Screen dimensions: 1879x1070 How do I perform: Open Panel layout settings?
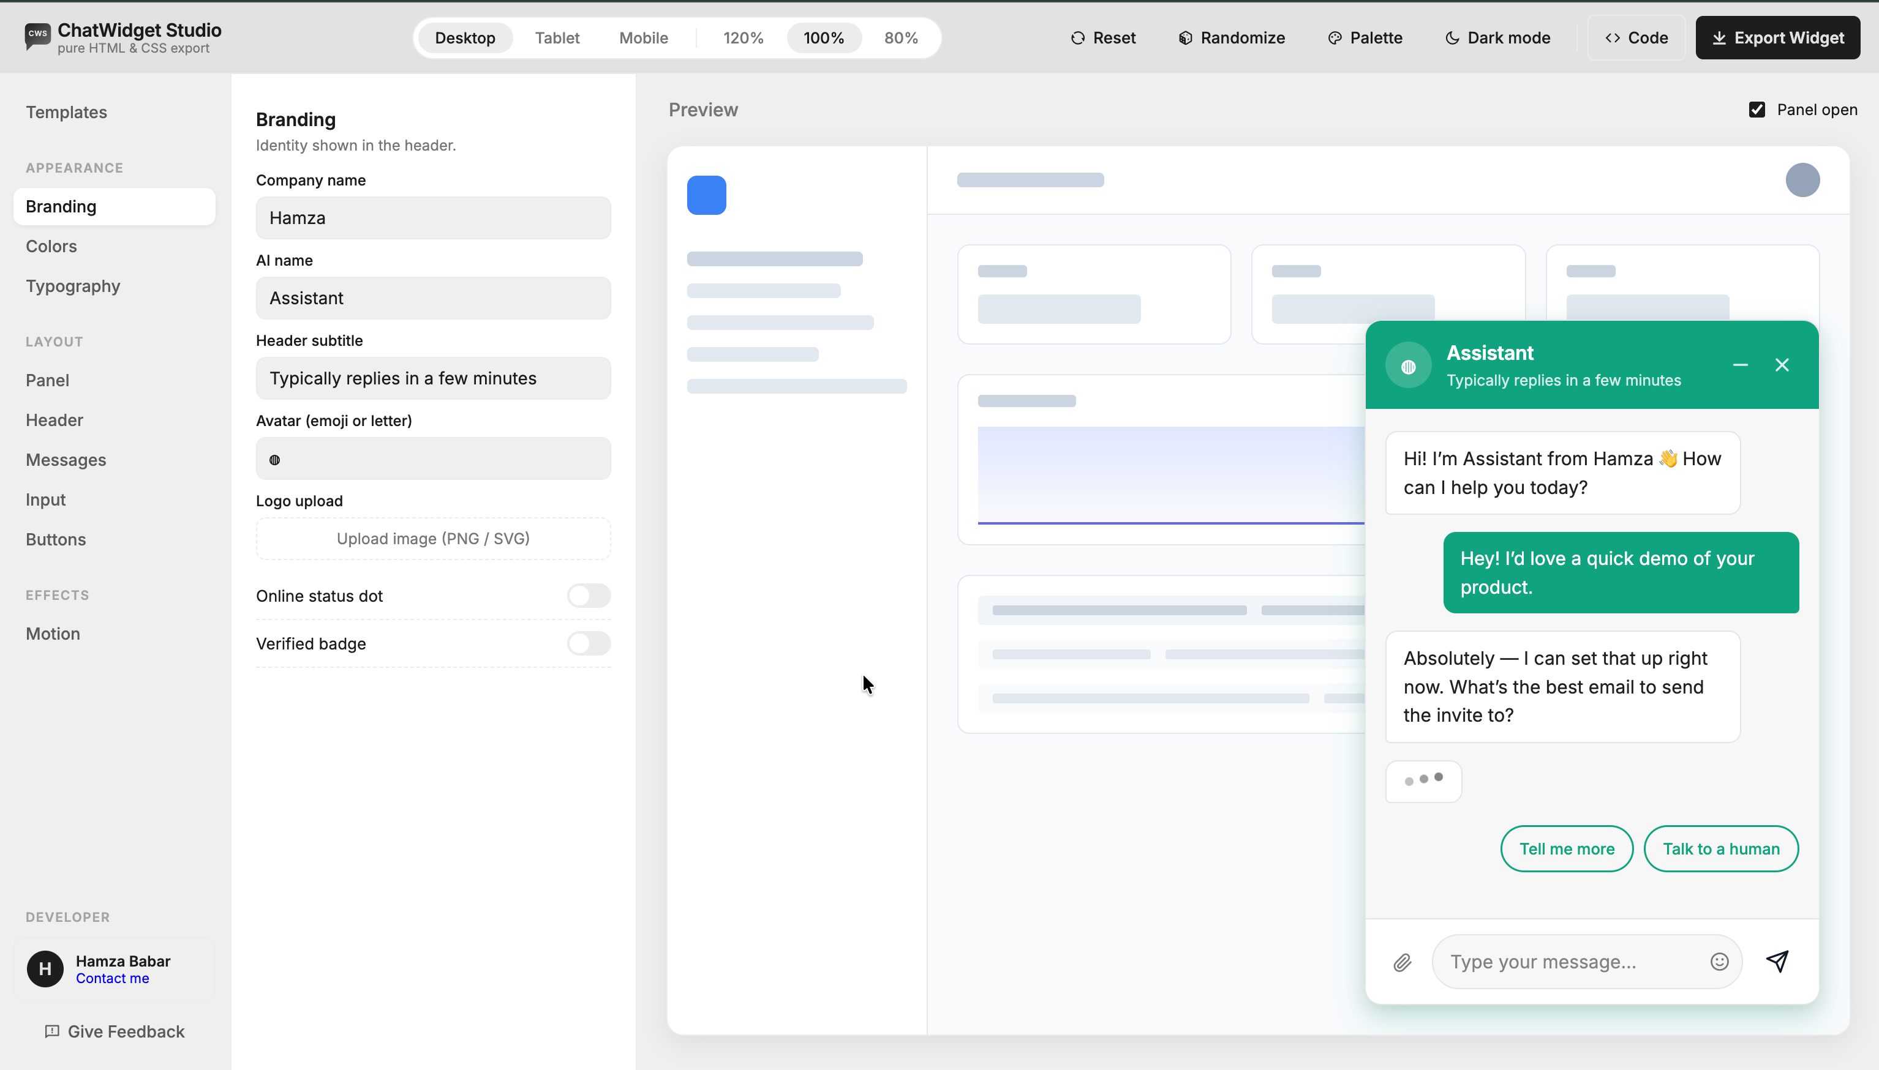pyautogui.click(x=114, y=381)
